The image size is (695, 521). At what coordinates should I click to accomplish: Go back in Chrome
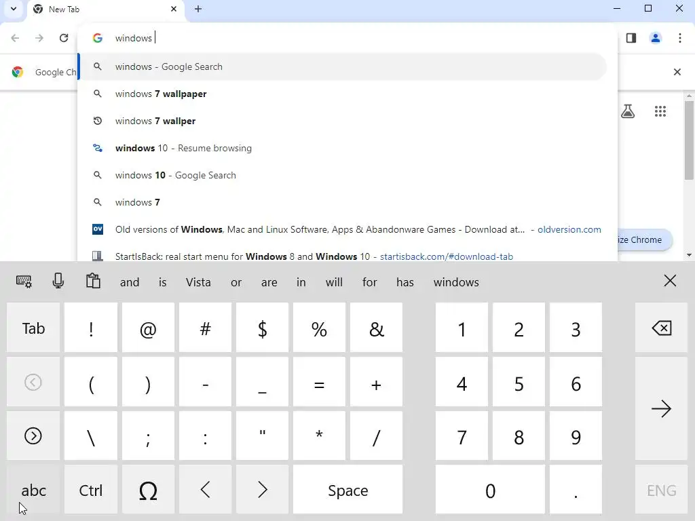click(15, 38)
